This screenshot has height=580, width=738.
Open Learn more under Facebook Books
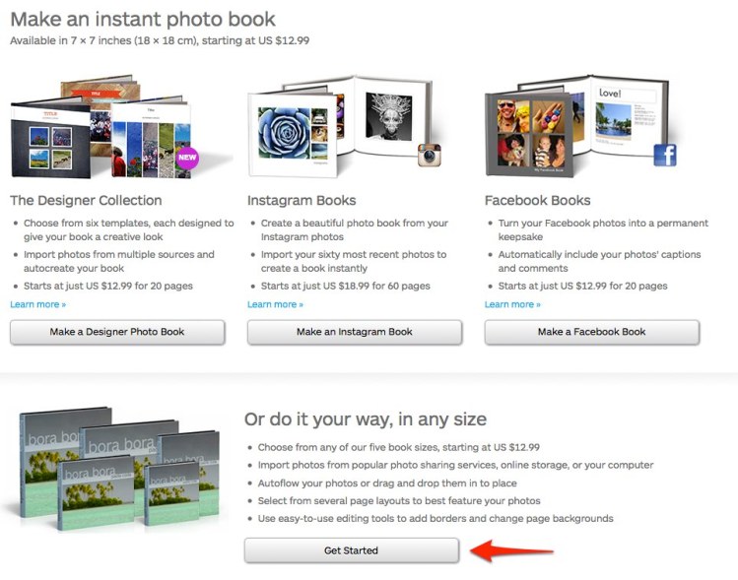click(x=512, y=304)
